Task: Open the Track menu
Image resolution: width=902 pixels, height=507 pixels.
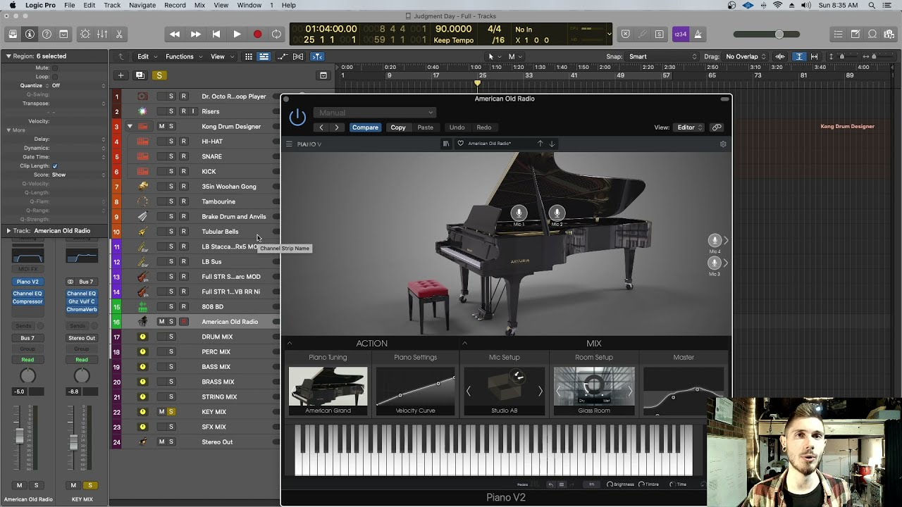Action: pos(112,5)
